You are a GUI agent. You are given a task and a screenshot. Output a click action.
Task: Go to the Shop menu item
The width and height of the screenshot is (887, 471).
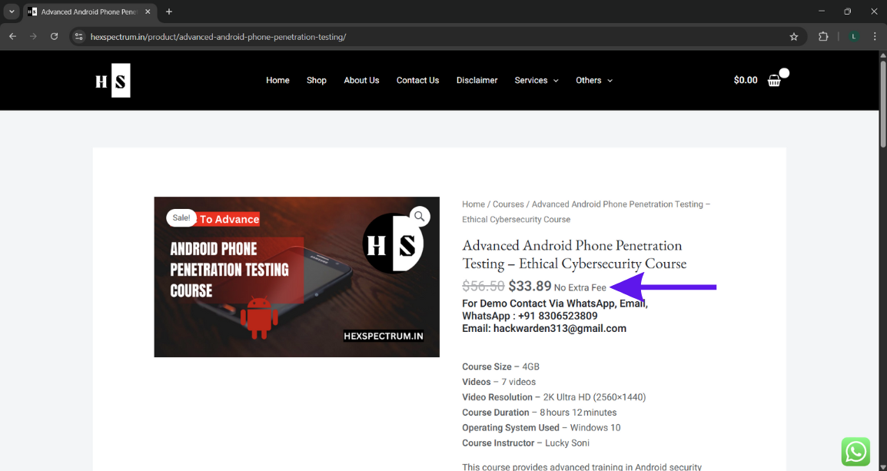(316, 80)
